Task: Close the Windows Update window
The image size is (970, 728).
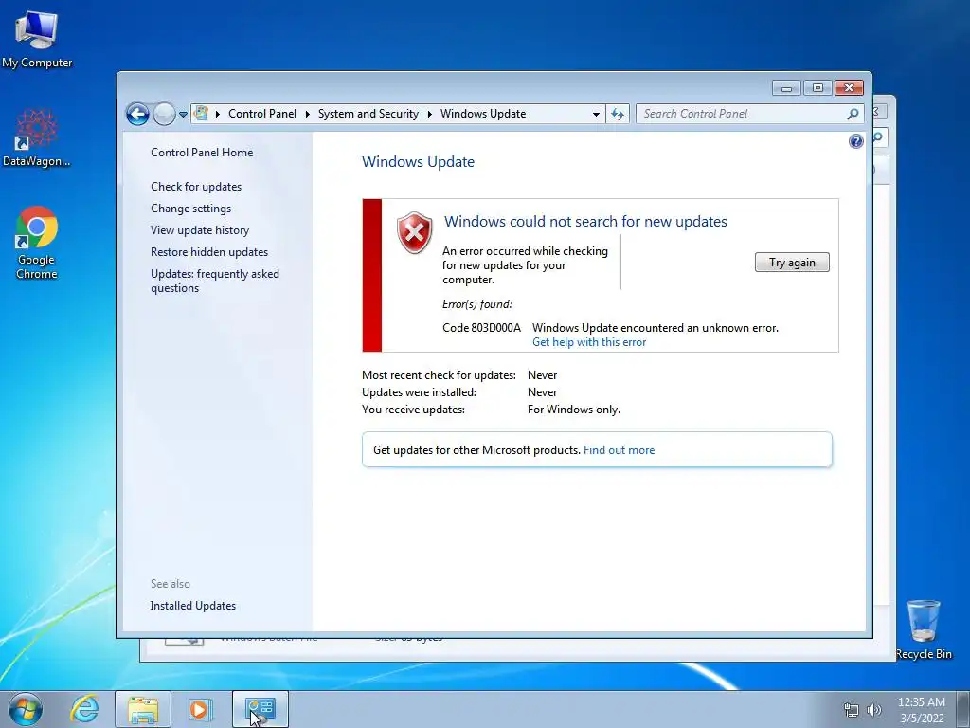Action: click(x=849, y=88)
